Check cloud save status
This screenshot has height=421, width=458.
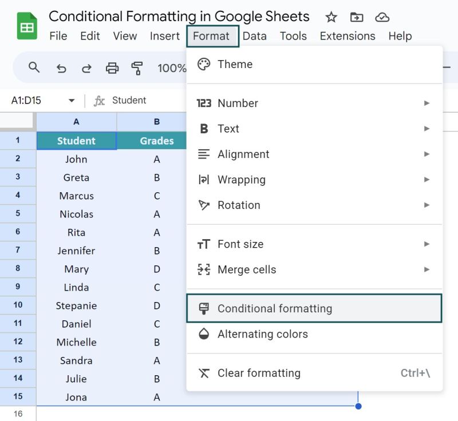tap(382, 18)
